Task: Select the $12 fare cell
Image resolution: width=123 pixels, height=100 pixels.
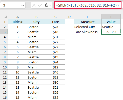Action: coord(55,67)
